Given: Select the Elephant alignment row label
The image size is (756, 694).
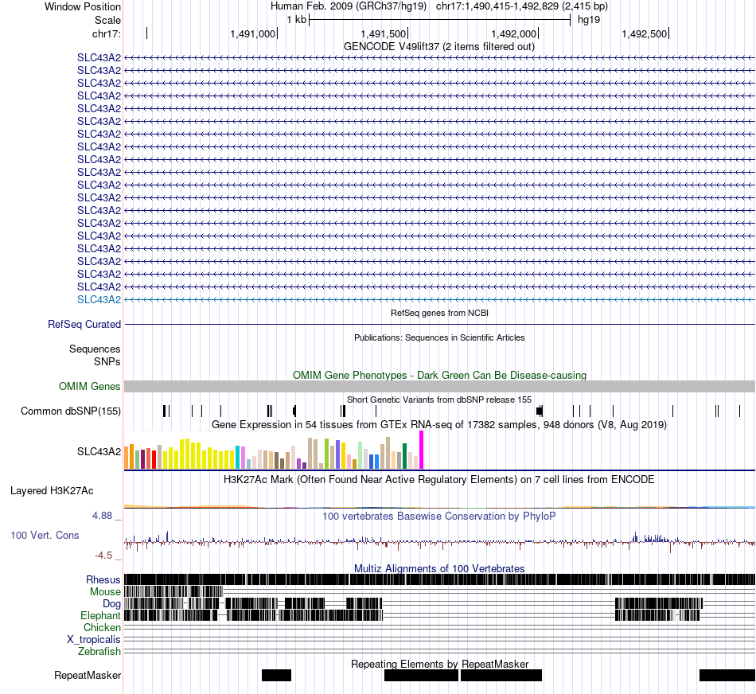Looking at the screenshot, I should click(100, 615).
